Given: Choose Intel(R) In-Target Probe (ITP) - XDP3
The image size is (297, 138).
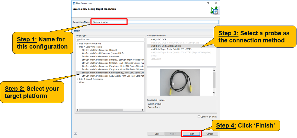Looking at the screenshot, I should (171, 49).
